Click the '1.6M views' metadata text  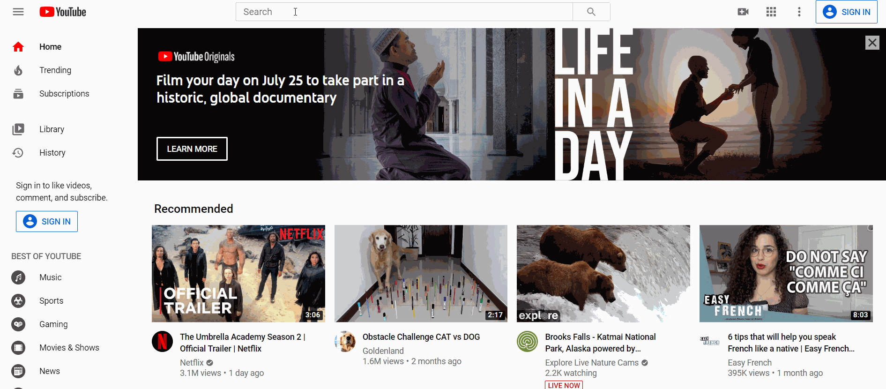point(383,361)
